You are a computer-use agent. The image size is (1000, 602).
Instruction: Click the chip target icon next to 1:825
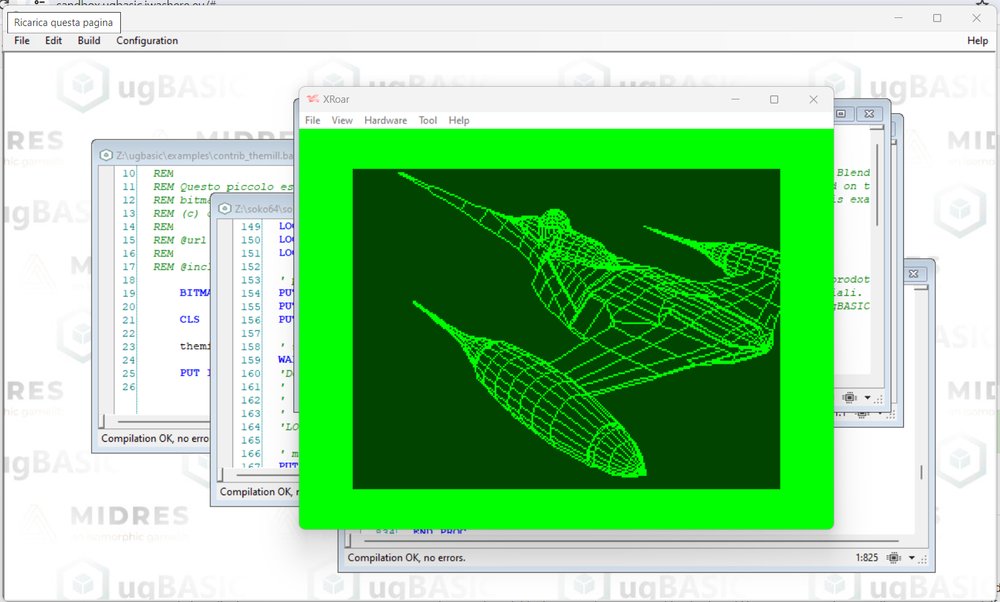[x=894, y=558]
